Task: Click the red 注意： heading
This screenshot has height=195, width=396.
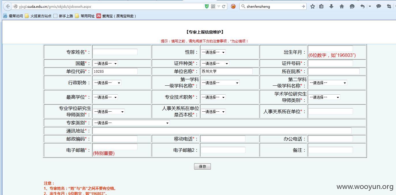Action: point(49,183)
